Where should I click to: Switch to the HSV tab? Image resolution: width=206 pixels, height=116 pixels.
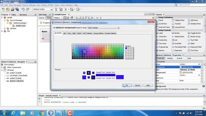[65, 33]
